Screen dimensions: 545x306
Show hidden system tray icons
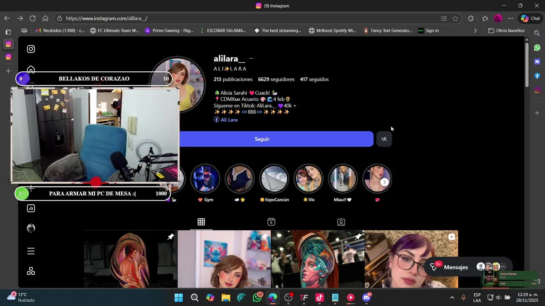452,297
